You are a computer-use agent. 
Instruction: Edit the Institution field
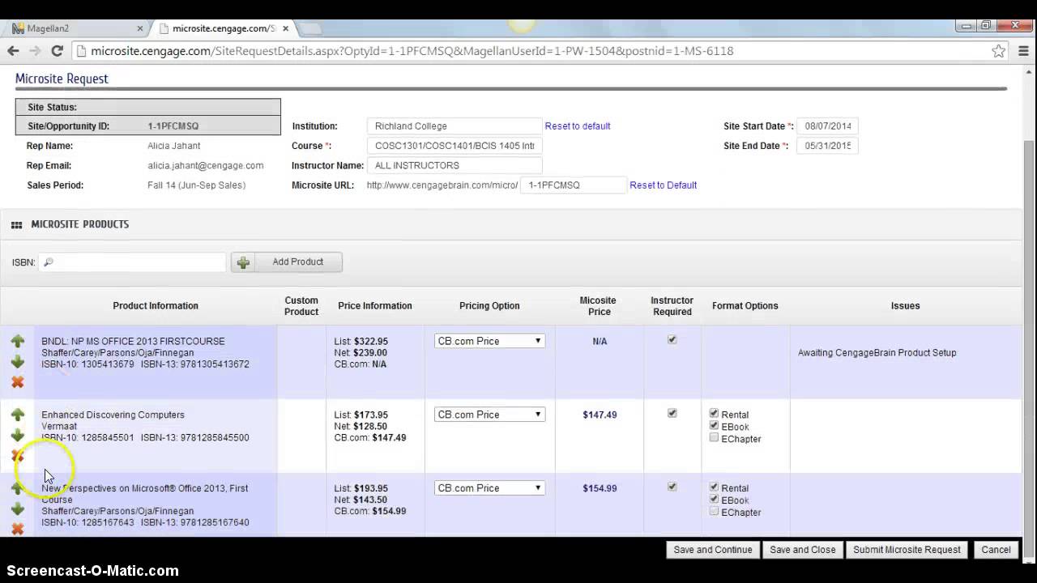454,126
